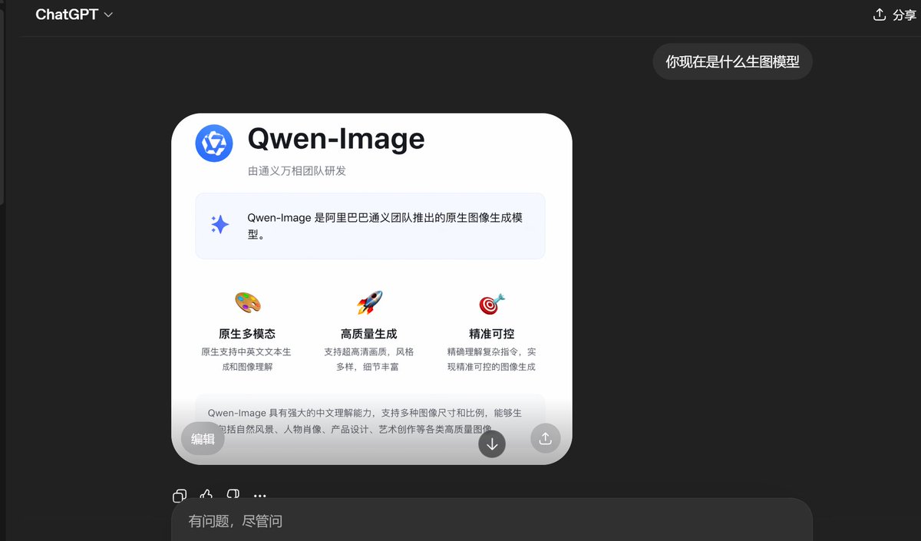Screen dimensions: 921x541
Task: Click the 高质量生成 heading
Action: pos(369,334)
